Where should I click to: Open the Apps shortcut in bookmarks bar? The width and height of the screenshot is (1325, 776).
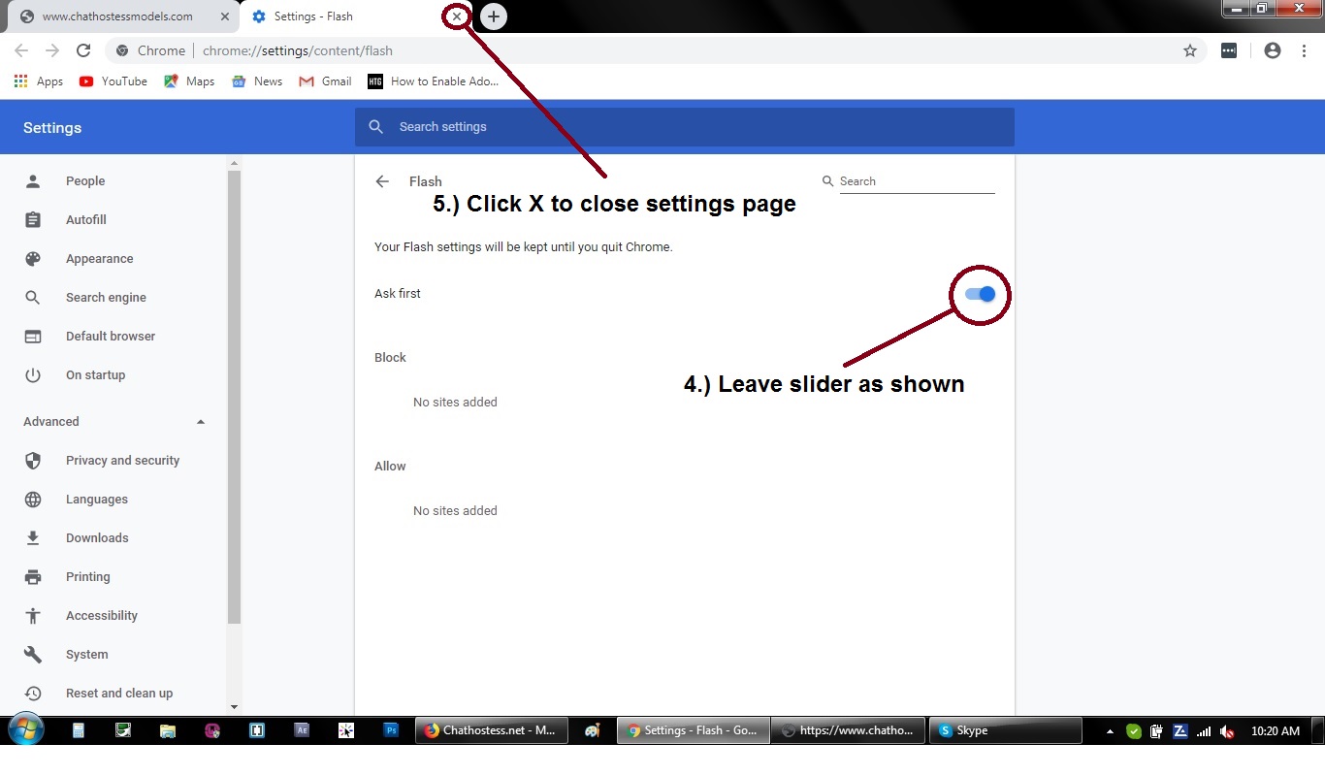click(39, 81)
